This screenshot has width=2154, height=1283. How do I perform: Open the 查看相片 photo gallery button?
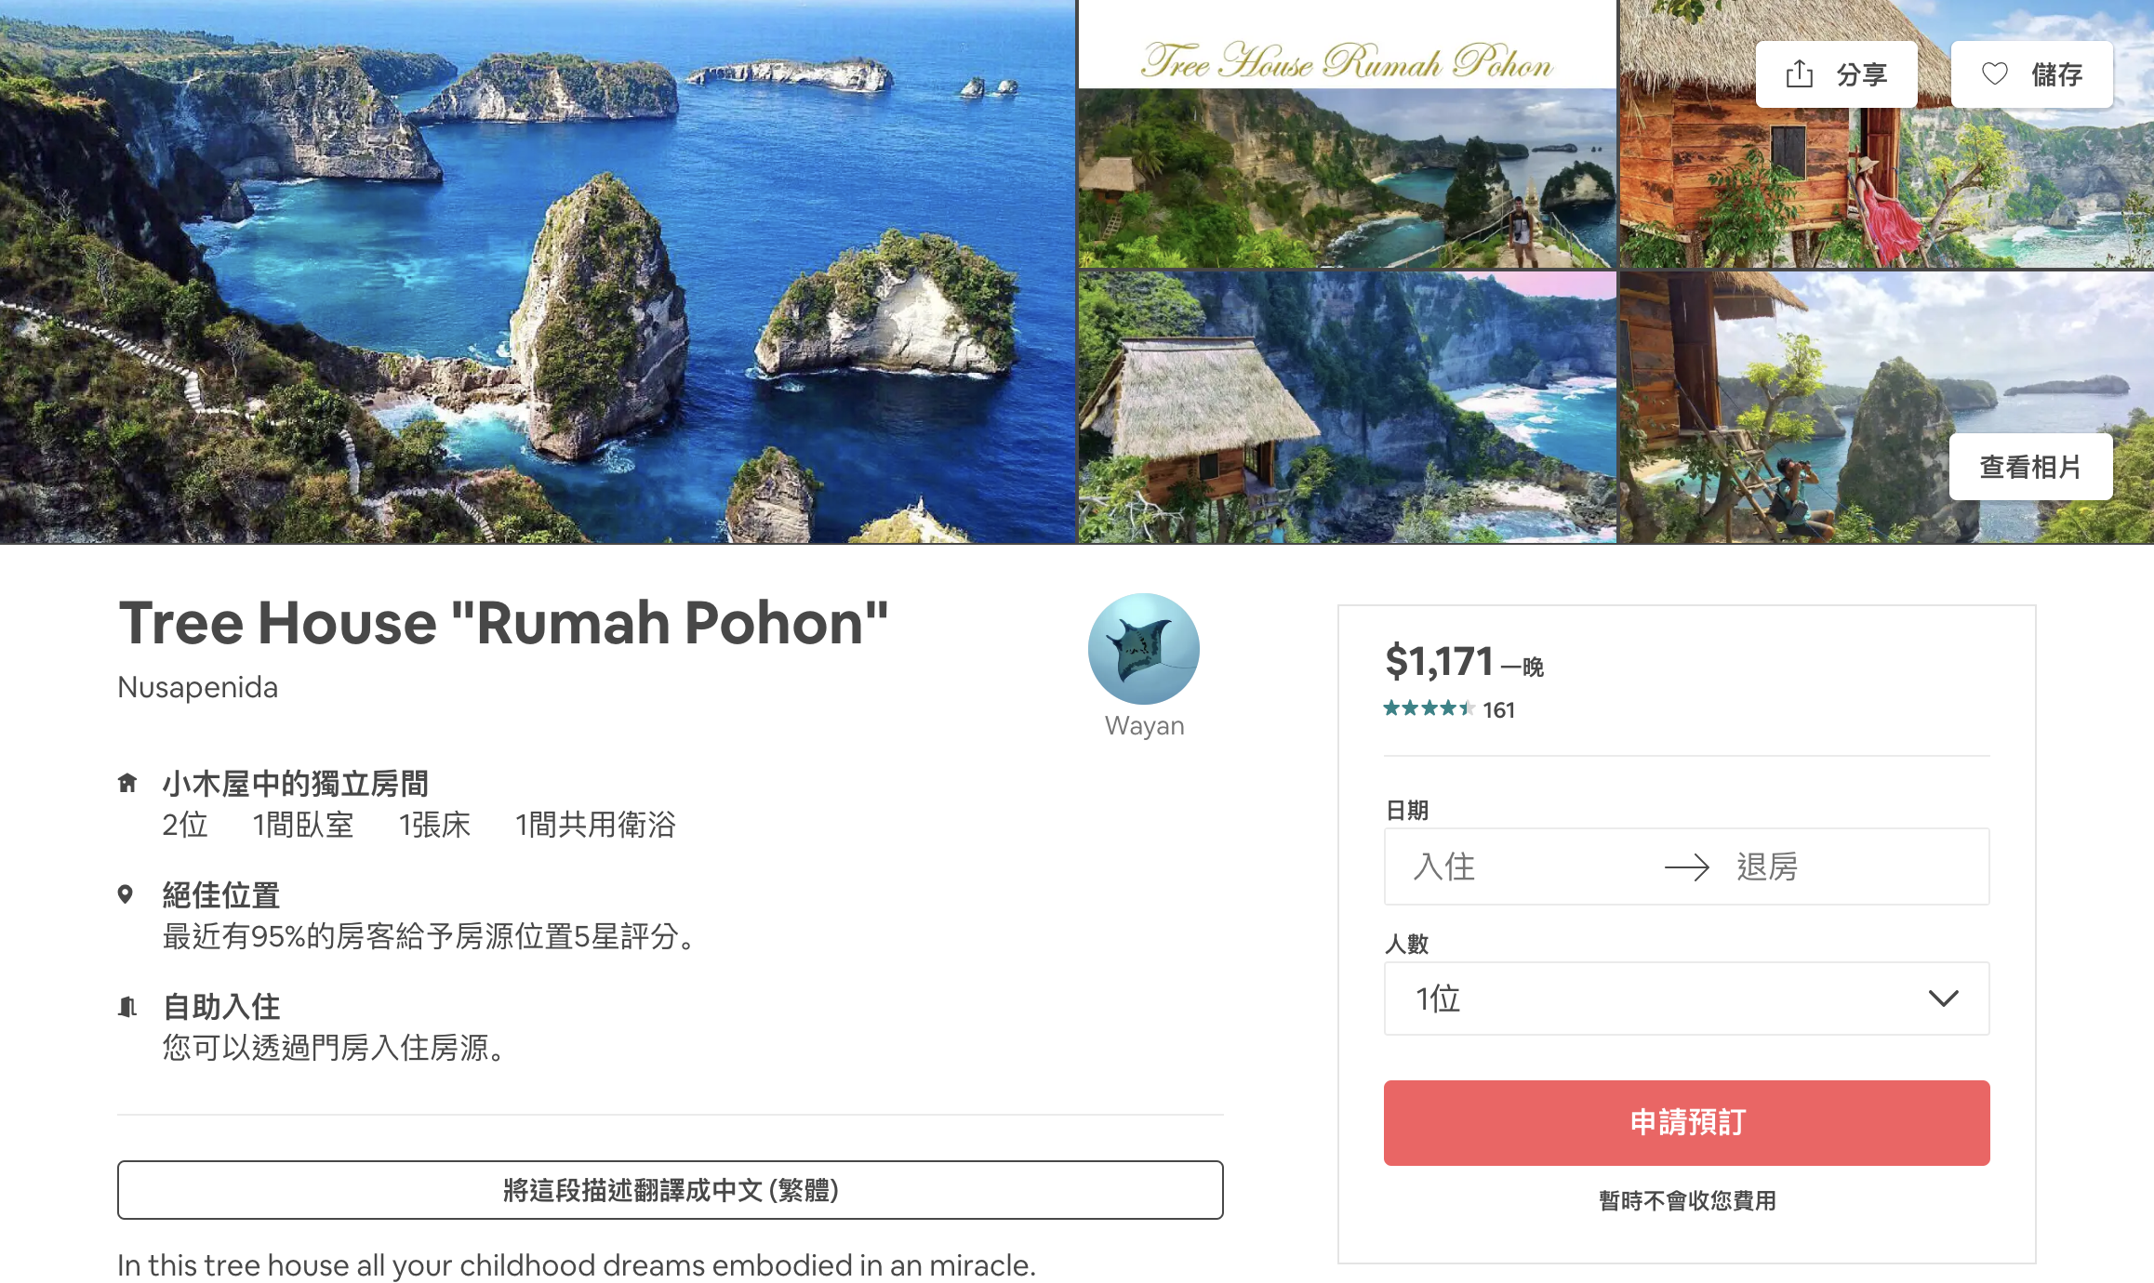point(2030,466)
